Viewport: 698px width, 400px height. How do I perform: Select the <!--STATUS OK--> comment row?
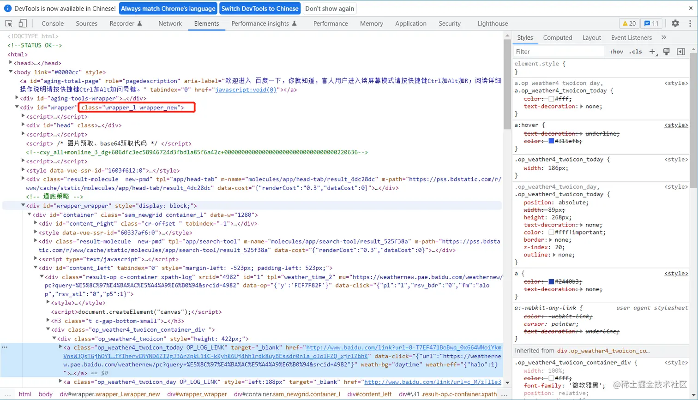[35, 45]
